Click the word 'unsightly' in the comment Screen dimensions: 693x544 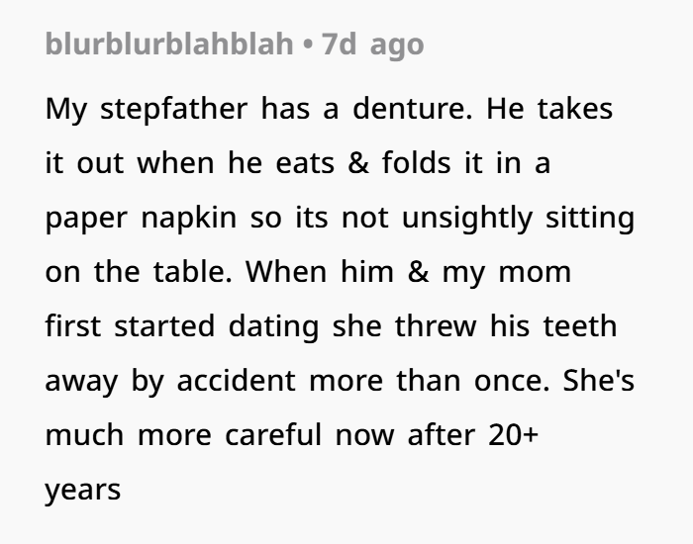pos(466,219)
